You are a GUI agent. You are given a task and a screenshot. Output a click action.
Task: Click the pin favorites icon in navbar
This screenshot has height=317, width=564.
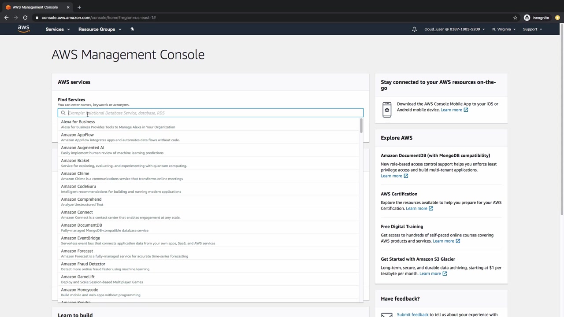coord(132,29)
